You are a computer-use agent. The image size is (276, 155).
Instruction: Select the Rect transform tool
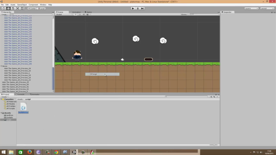point(22,9)
